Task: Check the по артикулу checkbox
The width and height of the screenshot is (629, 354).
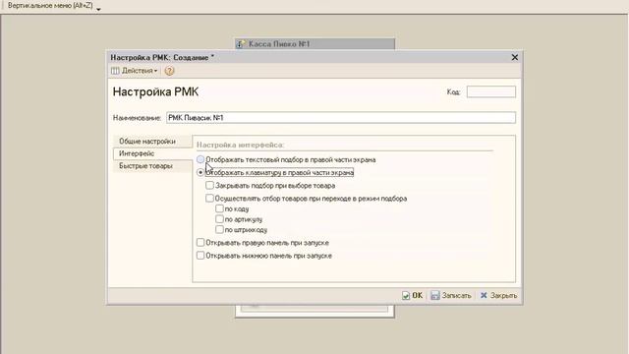Action: tap(219, 219)
